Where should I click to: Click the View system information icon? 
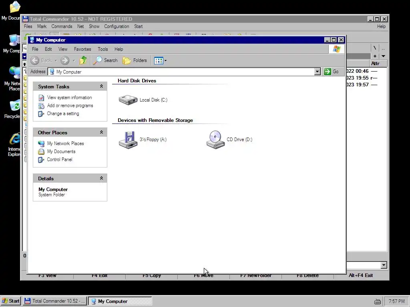(x=41, y=98)
